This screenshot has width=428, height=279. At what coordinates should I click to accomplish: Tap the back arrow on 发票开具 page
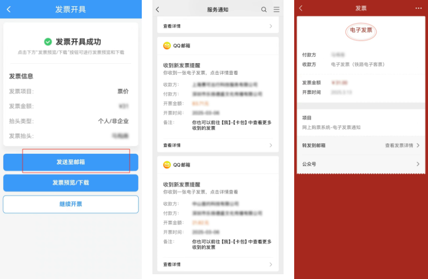(x=8, y=10)
